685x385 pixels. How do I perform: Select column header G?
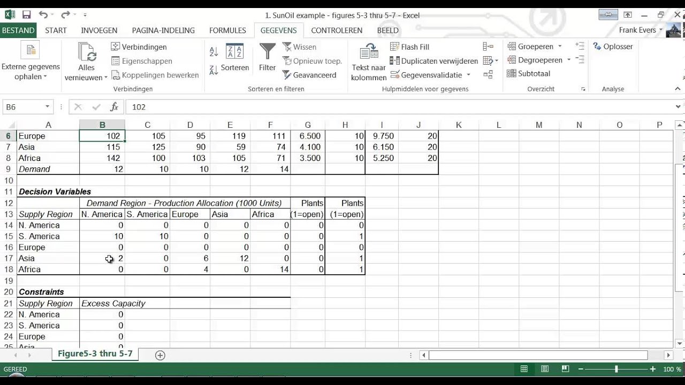(308, 125)
